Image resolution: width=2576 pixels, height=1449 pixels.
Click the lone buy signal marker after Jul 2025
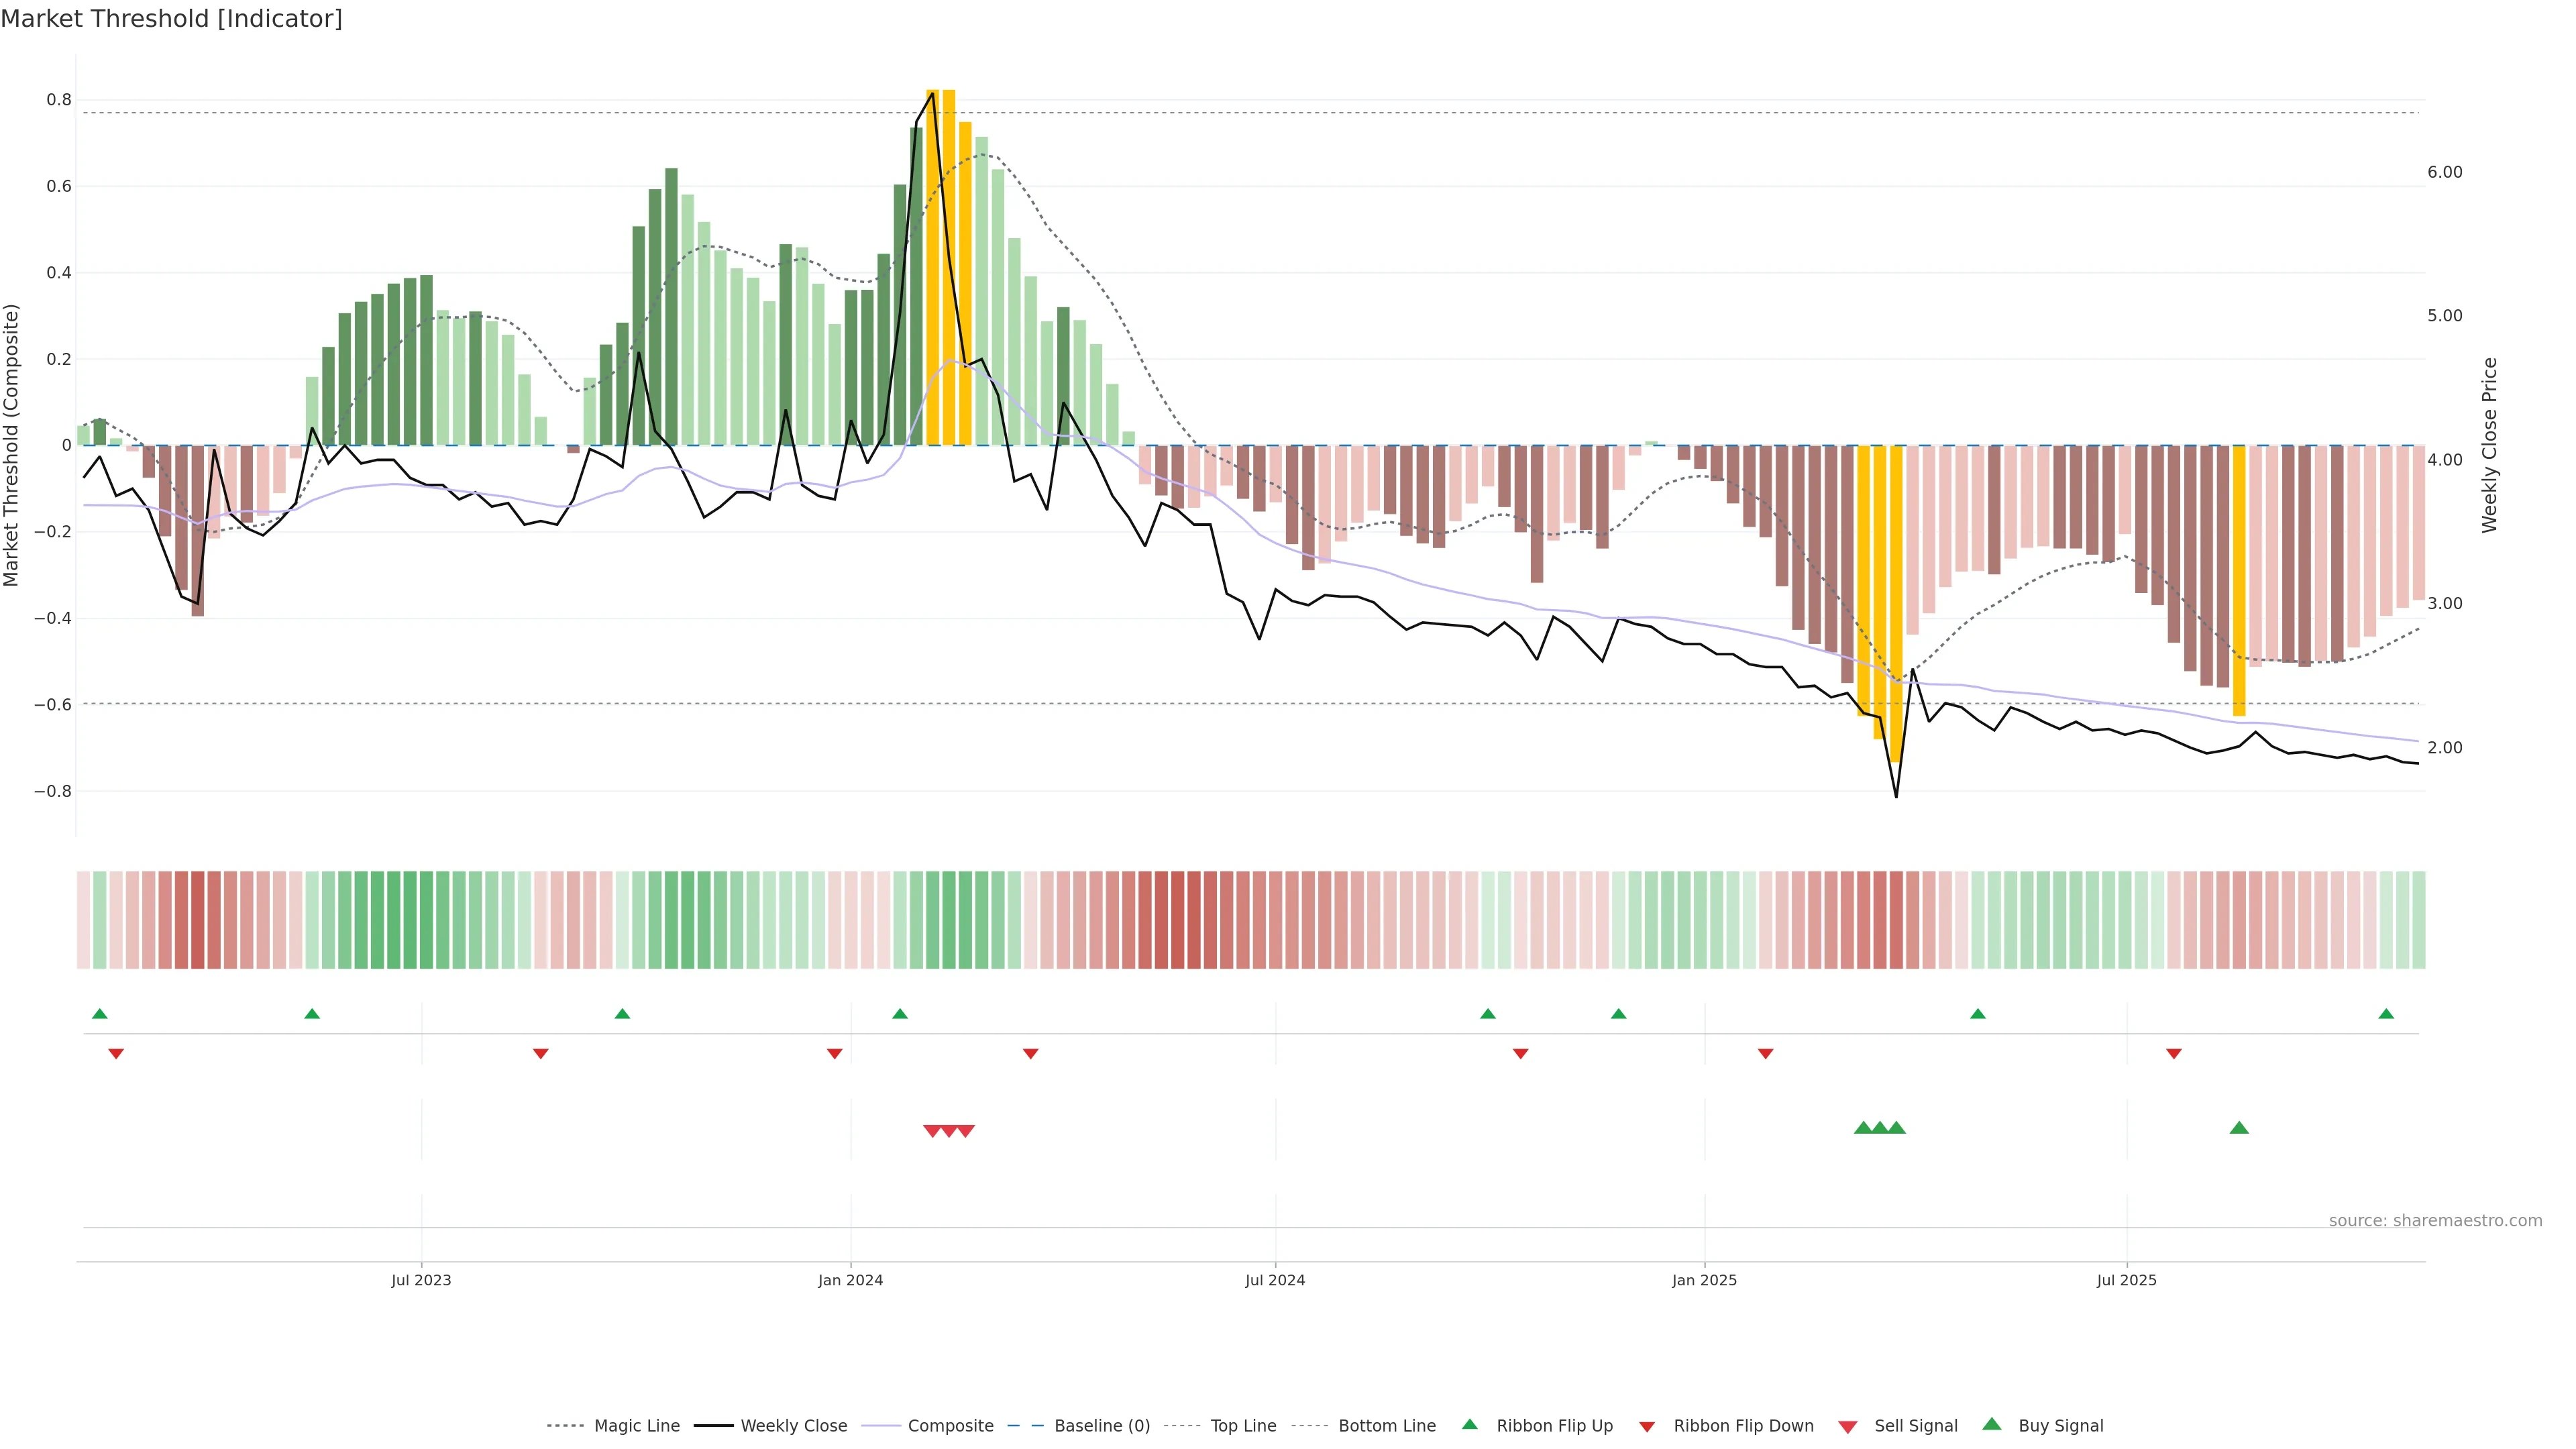2239,1128
